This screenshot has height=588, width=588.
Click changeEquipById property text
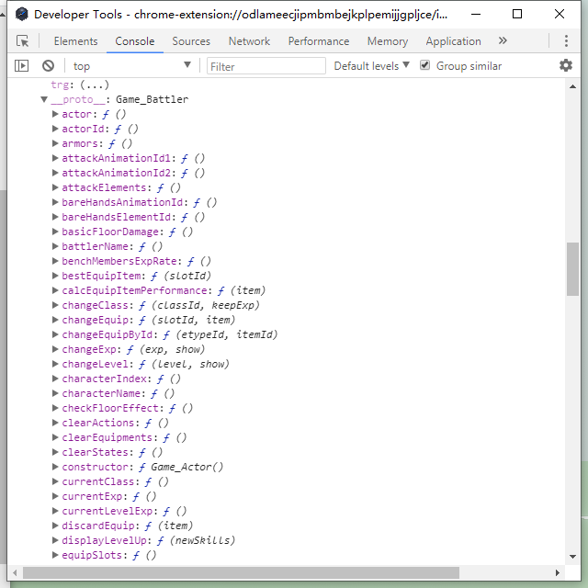tap(107, 334)
